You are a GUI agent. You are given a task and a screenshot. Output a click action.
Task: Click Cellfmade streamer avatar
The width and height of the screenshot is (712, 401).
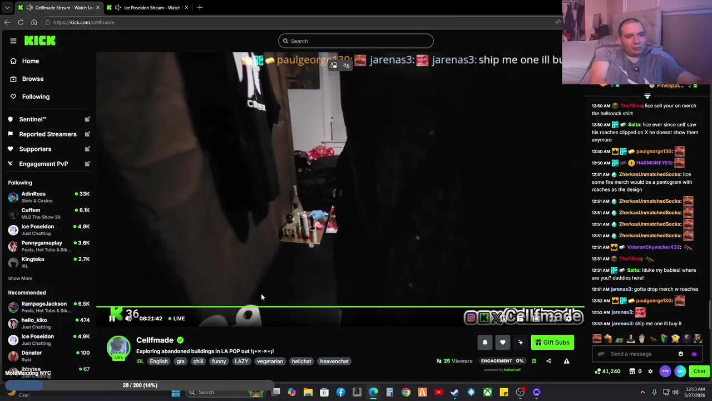(x=118, y=348)
